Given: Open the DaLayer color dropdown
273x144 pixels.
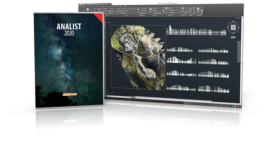Looking at the screenshot, I should (172, 8).
